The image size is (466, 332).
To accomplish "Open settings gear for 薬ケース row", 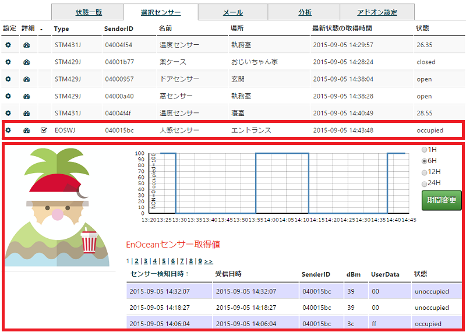I will click(8, 62).
